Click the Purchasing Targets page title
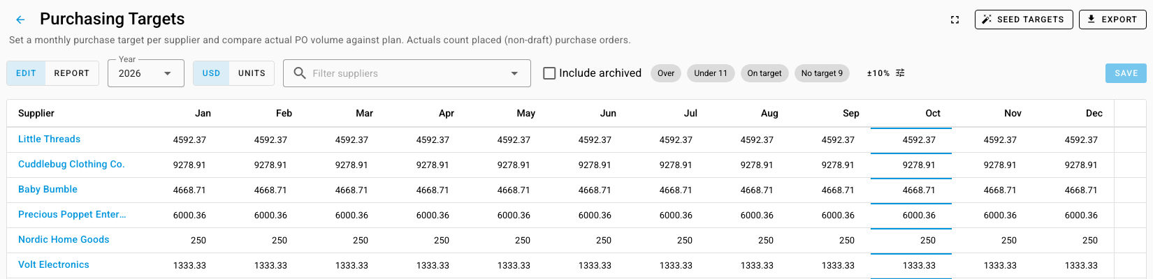1153x279 pixels. click(x=113, y=19)
